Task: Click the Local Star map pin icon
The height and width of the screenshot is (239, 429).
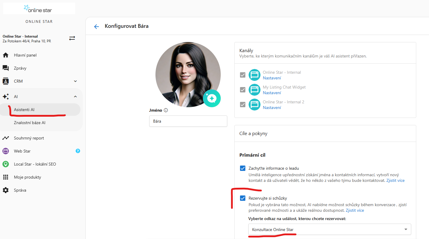Action: (x=6, y=164)
